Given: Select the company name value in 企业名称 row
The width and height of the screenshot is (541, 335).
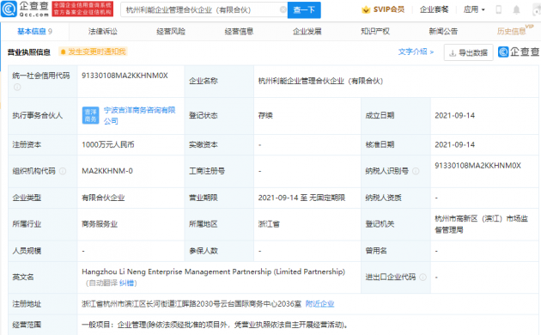Looking at the screenshot, I should pos(320,81).
